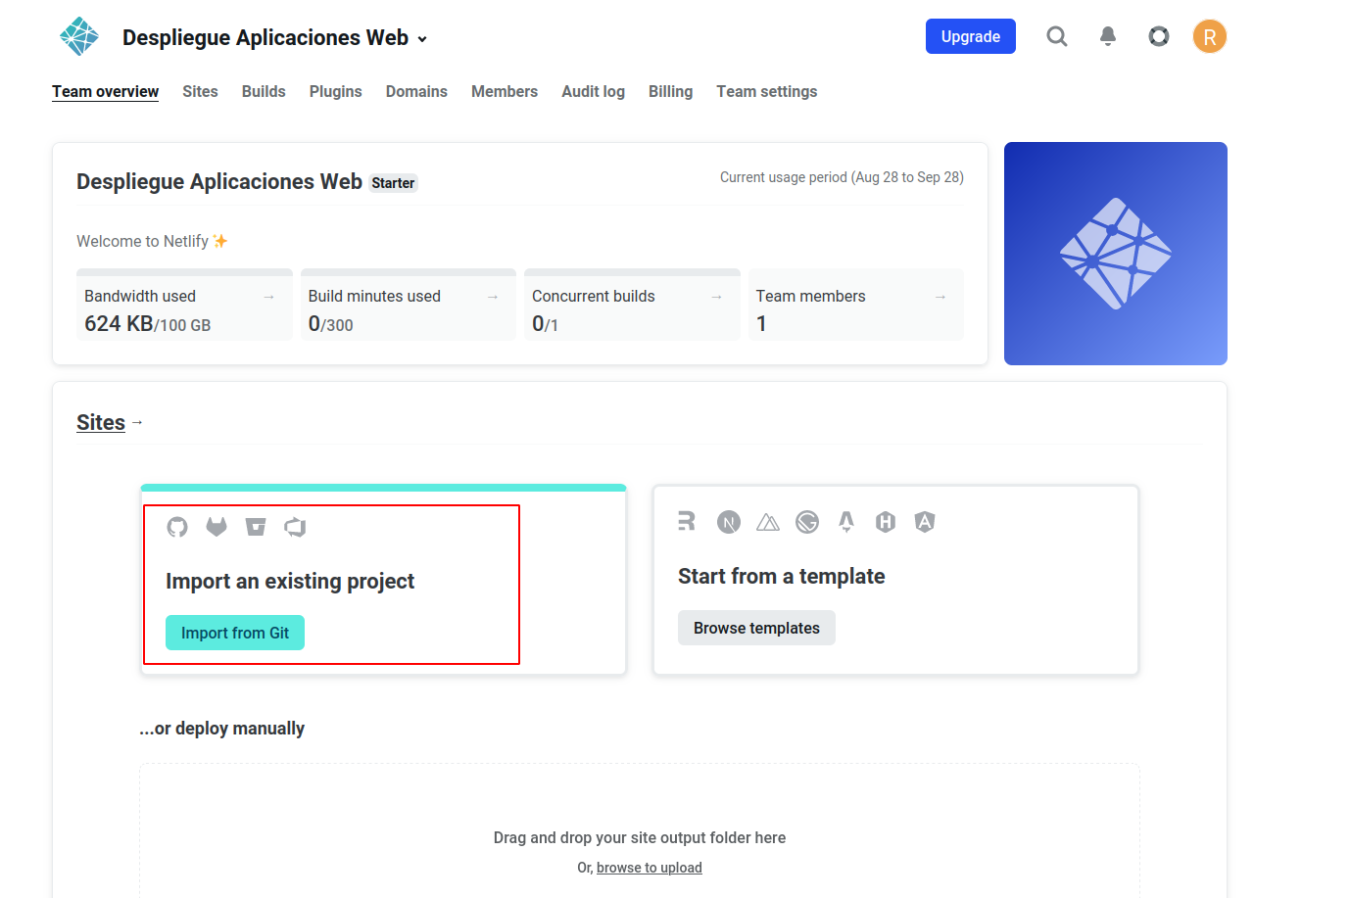This screenshot has width=1350, height=898.
Task: Click the blue Netlify banner image
Action: click(x=1115, y=254)
